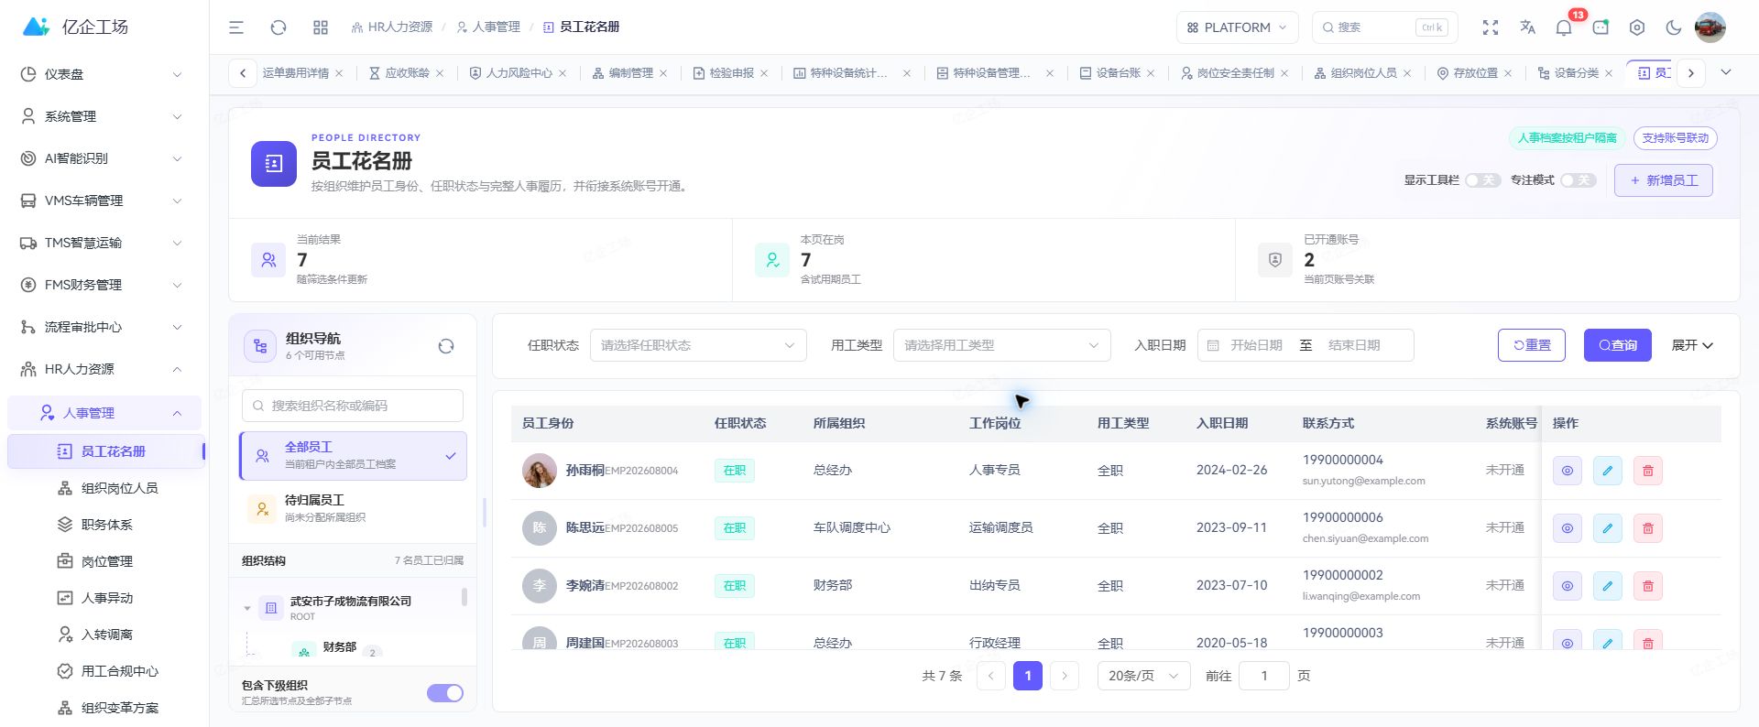This screenshot has width=1759, height=727.
Task: Expand the 仪表盘 sidebar menu
Action: coord(104,74)
